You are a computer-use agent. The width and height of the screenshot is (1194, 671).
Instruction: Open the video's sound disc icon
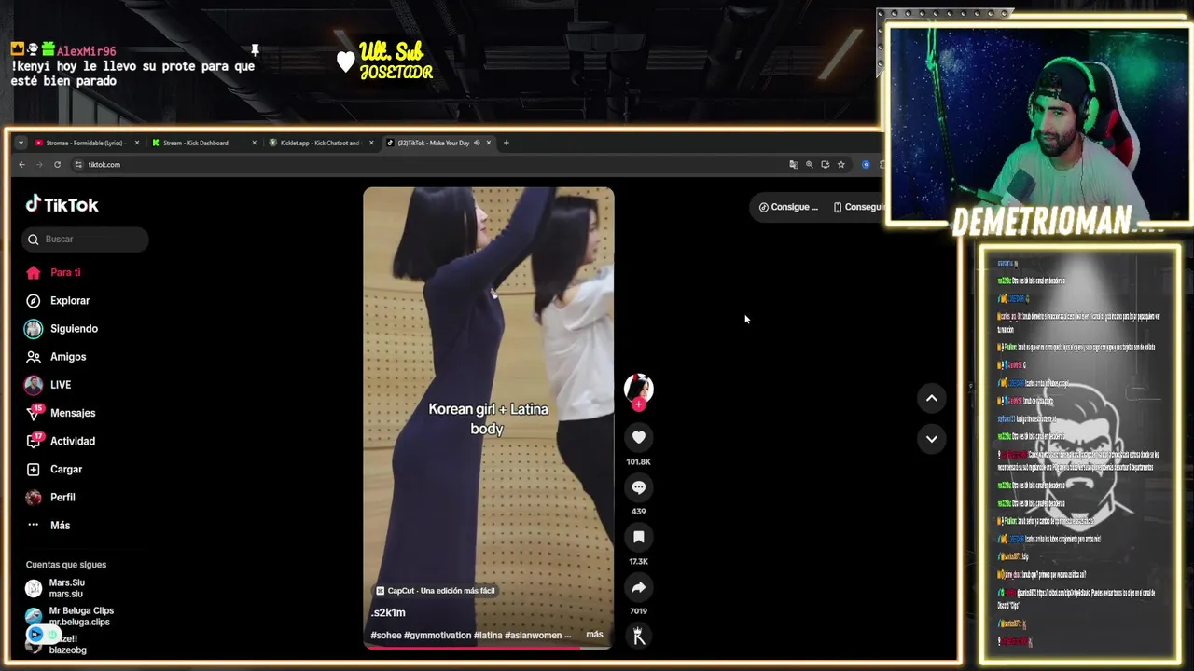[638, 636]
